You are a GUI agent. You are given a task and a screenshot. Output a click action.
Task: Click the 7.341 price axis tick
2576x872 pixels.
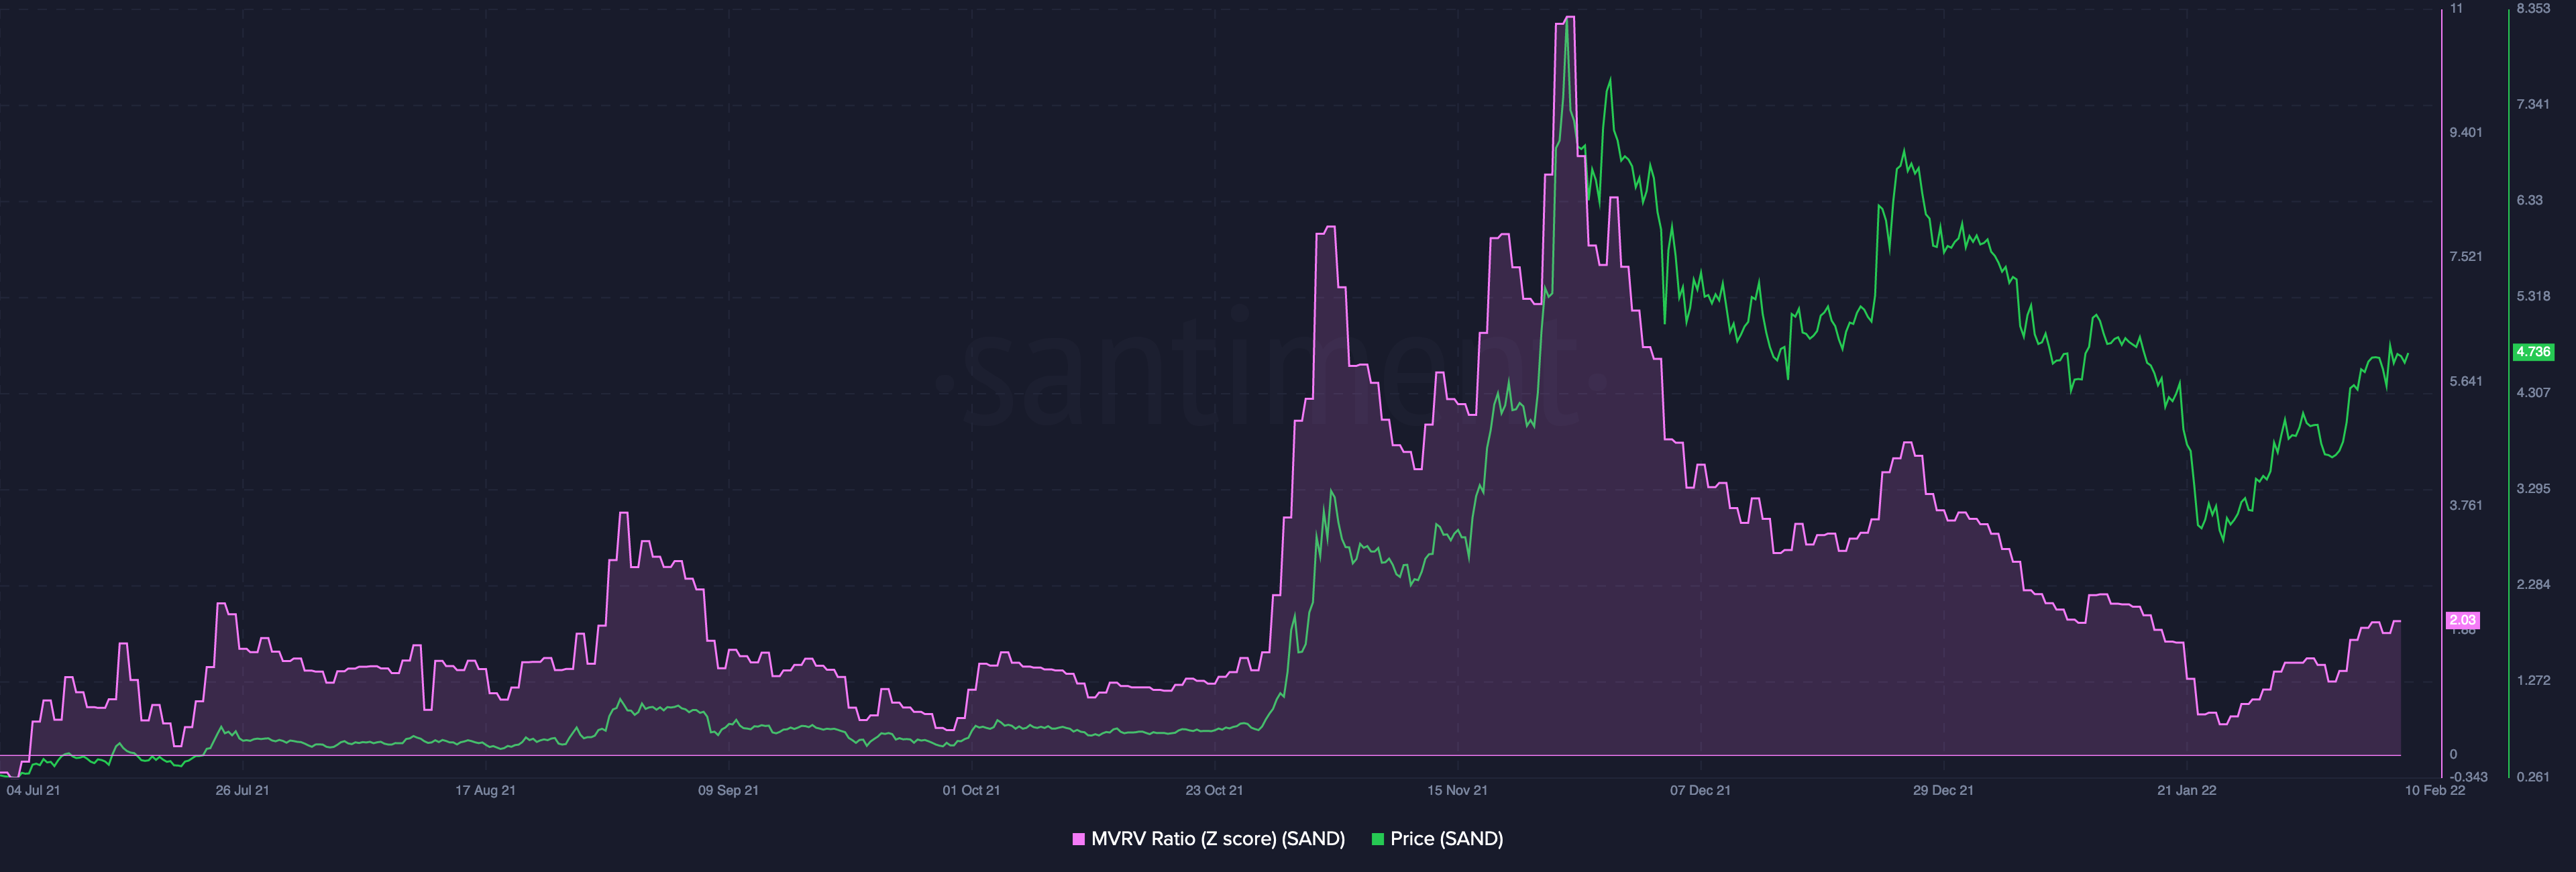tap(2533, 104)
